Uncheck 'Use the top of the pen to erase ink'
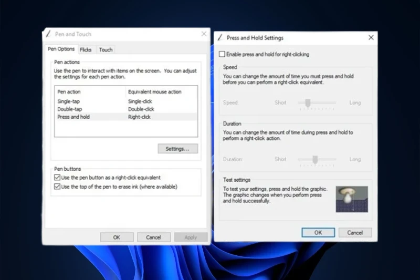Image resolution: width=420 pixels, height=280 pixels. 58,186
